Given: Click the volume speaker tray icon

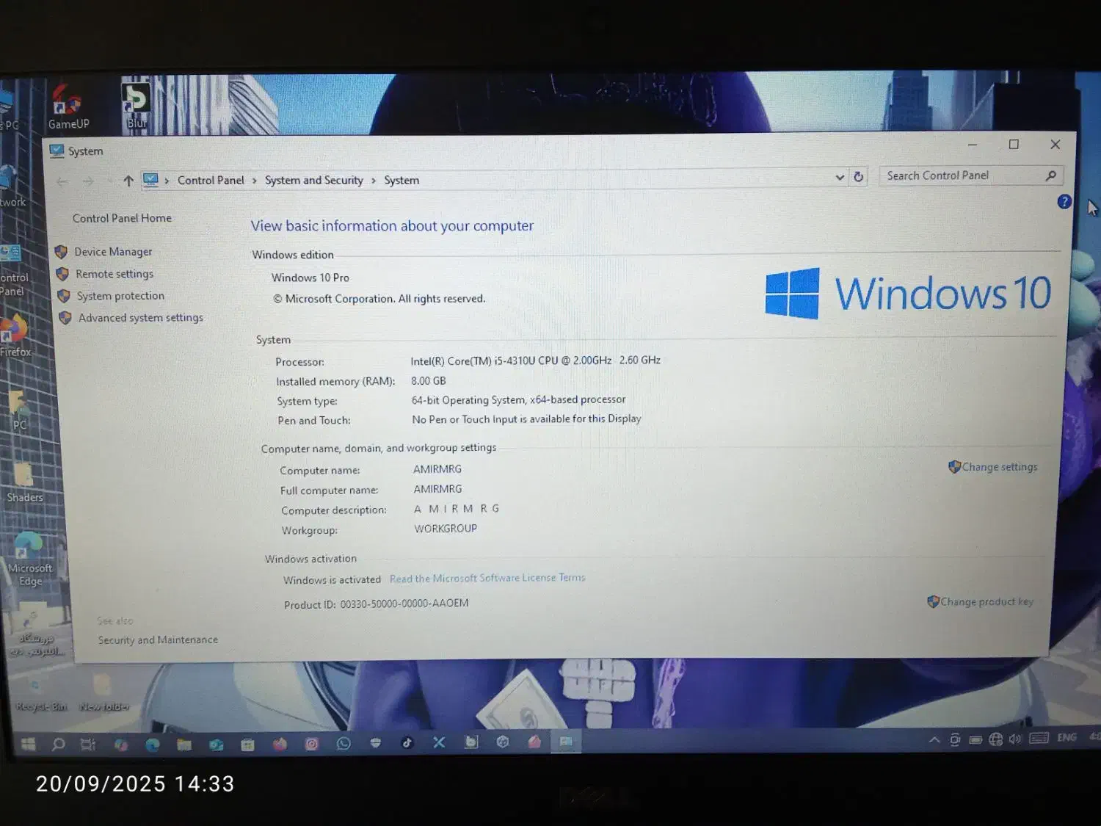Looking at the screenshot, I should (x=1015, y=739).
